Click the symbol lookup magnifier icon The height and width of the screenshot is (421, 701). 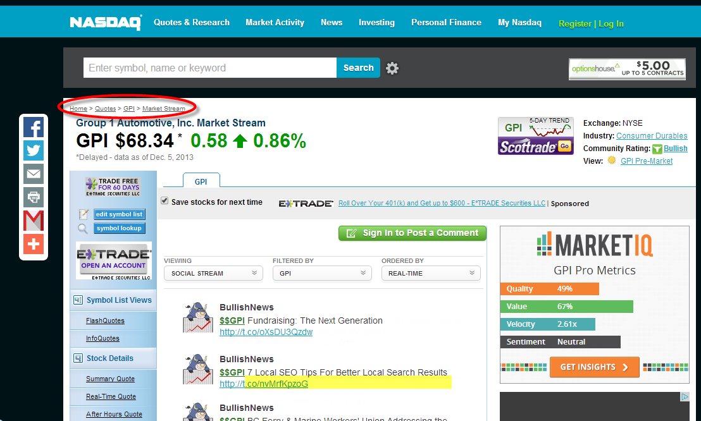83,228
